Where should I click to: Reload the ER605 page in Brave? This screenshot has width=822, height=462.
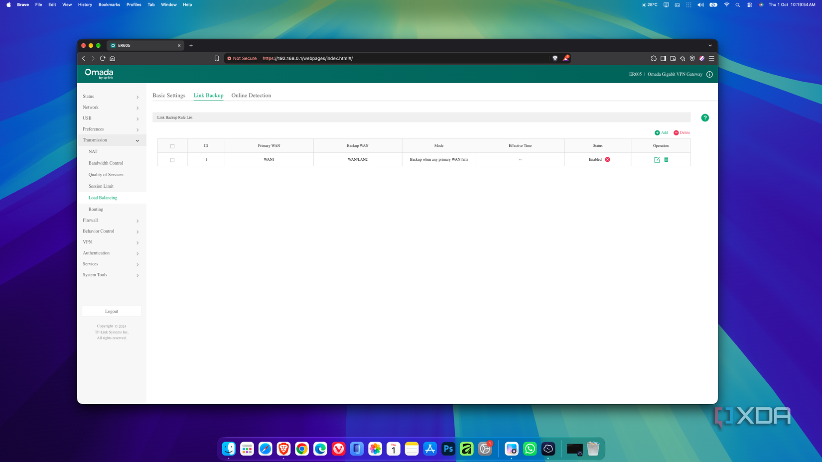pos(103,58)
